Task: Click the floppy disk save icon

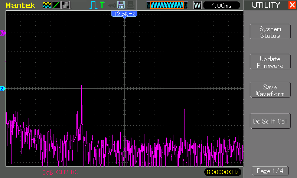Action: [x=121, y=5]
